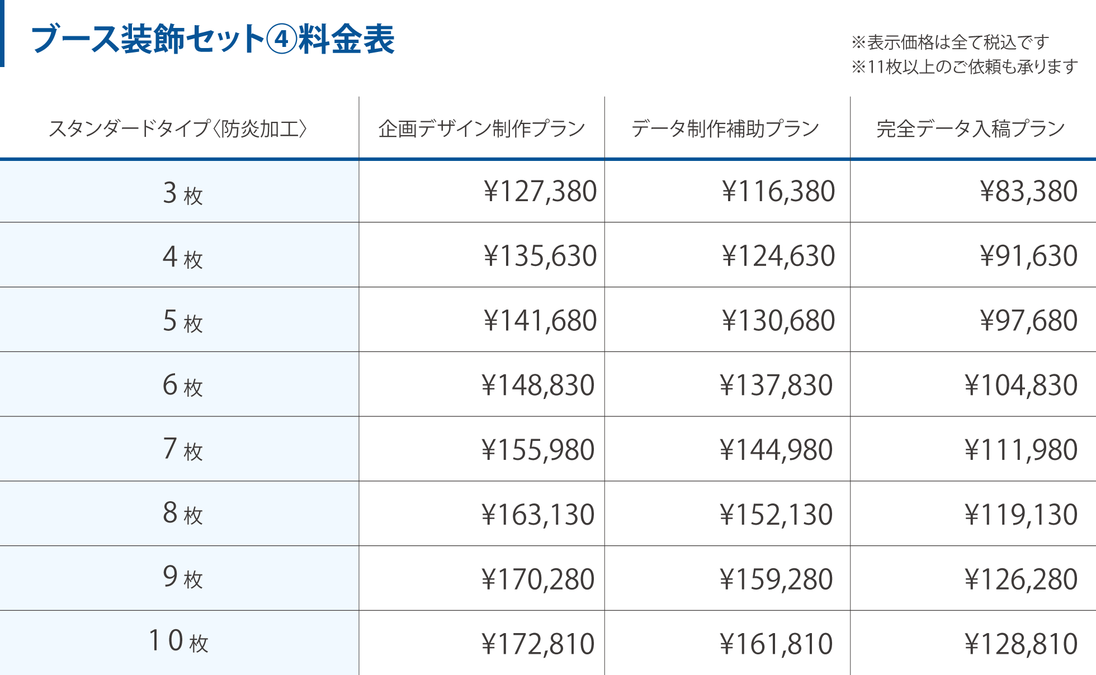
Task: Select the ¥127,380 price cell
Action: coord(540,192)
